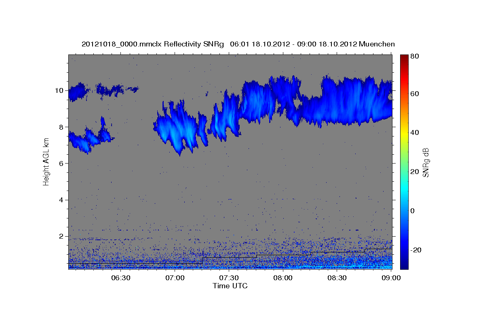
Task: Click the colorbar value 0
Action: [x=413, y=211]
